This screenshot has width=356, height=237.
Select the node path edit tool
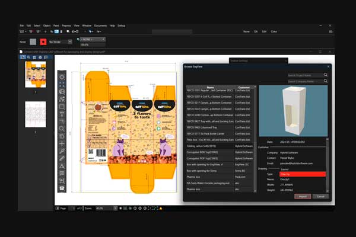pos(62,100)
